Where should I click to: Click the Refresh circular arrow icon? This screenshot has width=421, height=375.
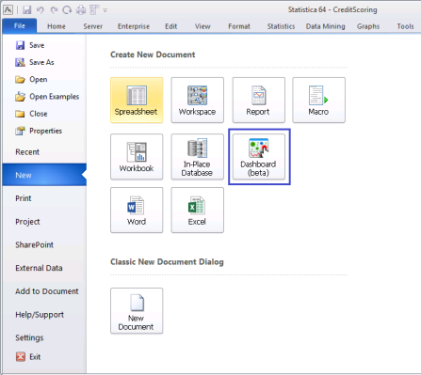pyautogui.click(x=67, y=10)
